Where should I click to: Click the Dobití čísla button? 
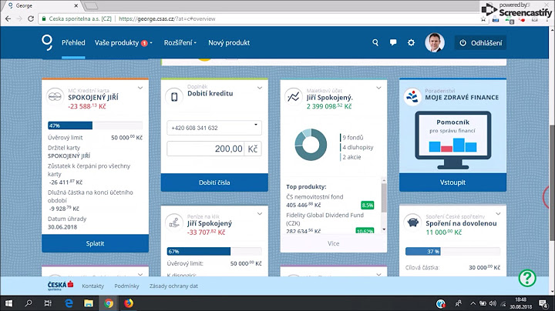(x=214, y=182)
